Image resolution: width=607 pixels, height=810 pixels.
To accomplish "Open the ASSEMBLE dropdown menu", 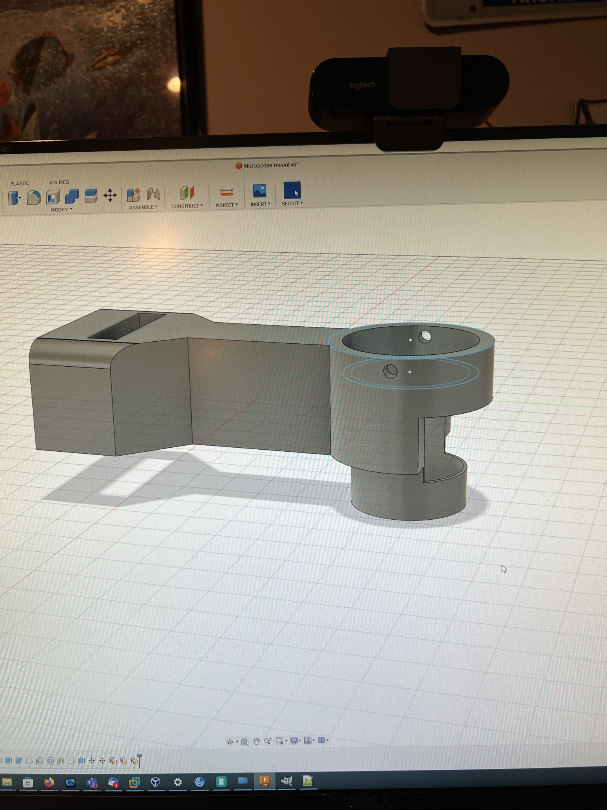I will pyautogui.click(x=143, y=207).
